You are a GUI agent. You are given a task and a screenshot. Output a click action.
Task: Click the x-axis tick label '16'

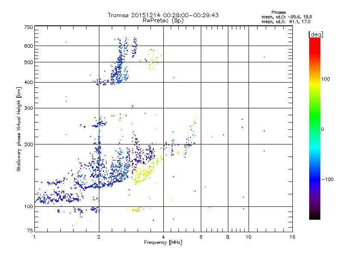pyautogui.click(x=292, y=237)
